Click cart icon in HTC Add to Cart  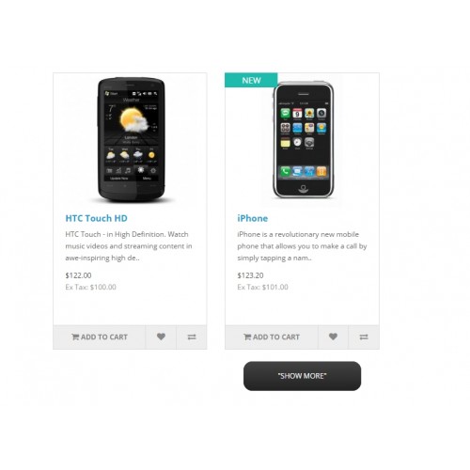[x=75, y=337]
